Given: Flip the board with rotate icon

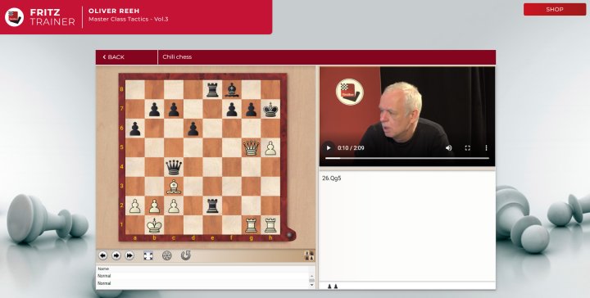Looking at the screenshot, I should tap(185, 255).
